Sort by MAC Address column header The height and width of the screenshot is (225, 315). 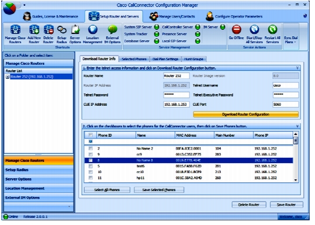pyautogui.click(x=194, y=135)
